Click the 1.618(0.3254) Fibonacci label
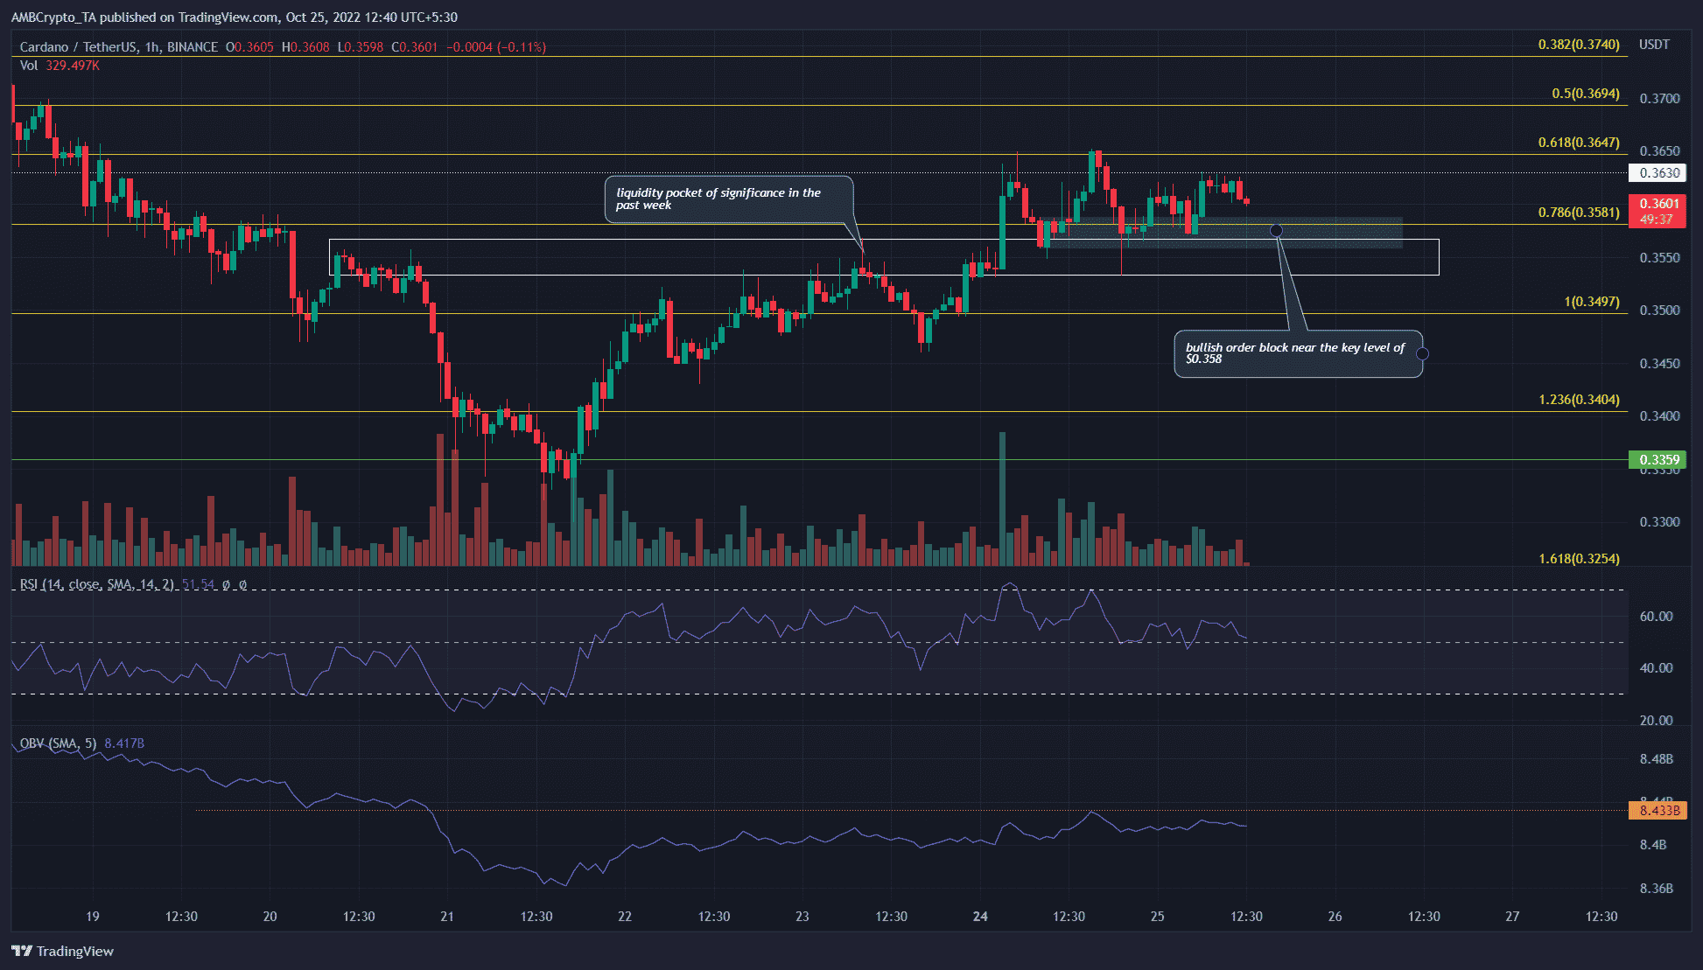This screenshot has width=1703, height=970. point(1579,559)
